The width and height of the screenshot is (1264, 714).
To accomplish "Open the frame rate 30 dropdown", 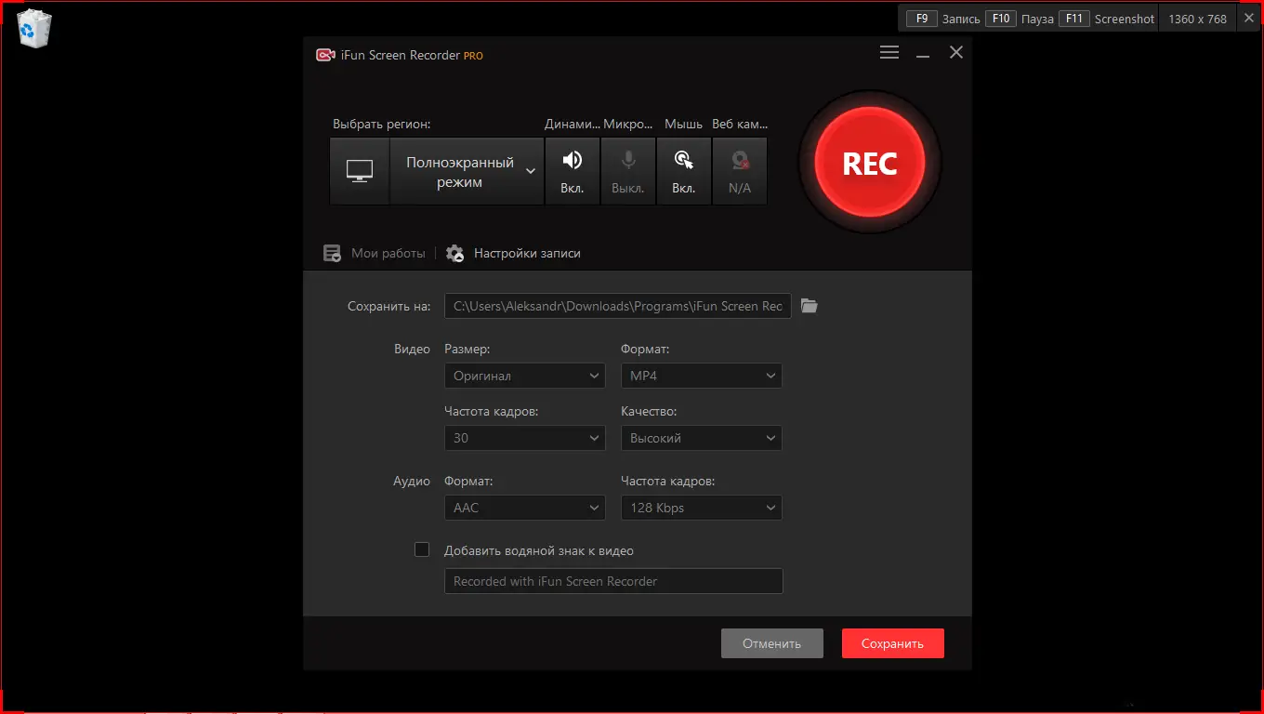I will 524,438.
